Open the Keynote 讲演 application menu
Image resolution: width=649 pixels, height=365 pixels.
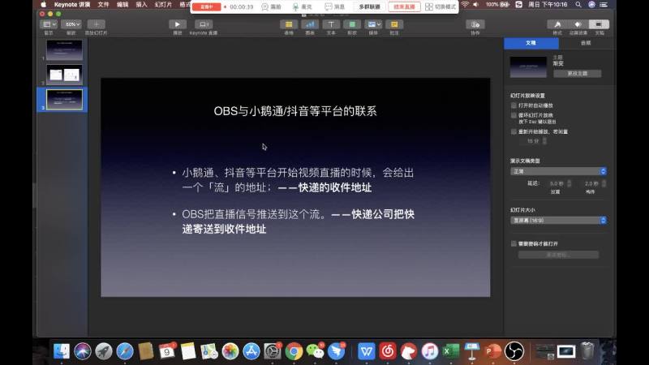[x=72, y=5]
